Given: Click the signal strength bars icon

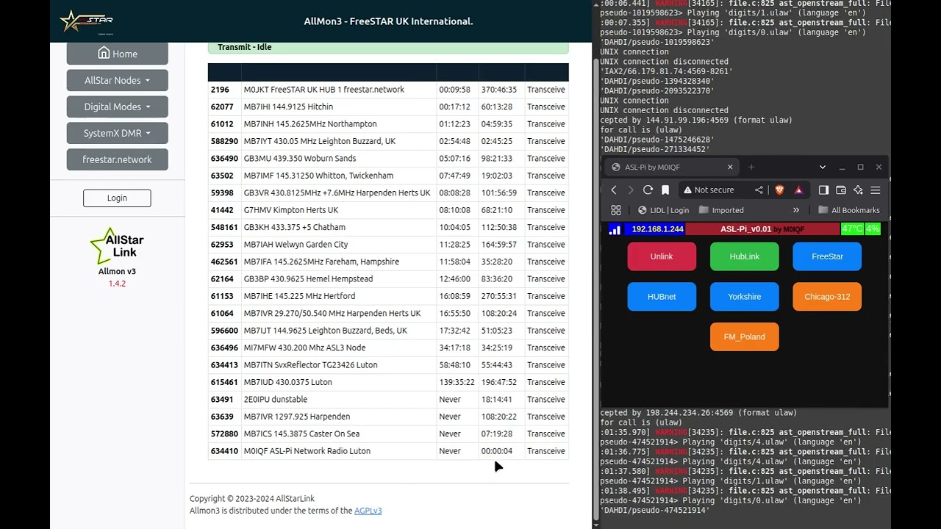Looking at the screenshot, I should [x=615, y=229].
